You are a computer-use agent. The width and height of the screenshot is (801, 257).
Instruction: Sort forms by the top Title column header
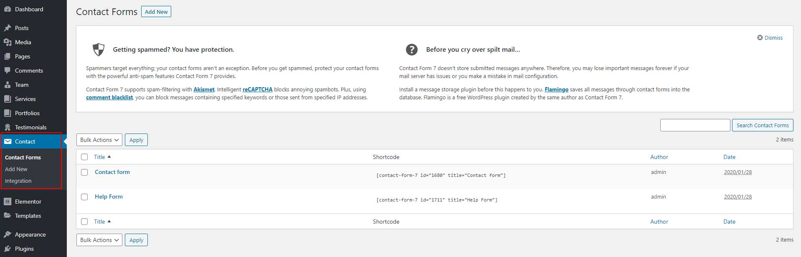click(99, 157)
